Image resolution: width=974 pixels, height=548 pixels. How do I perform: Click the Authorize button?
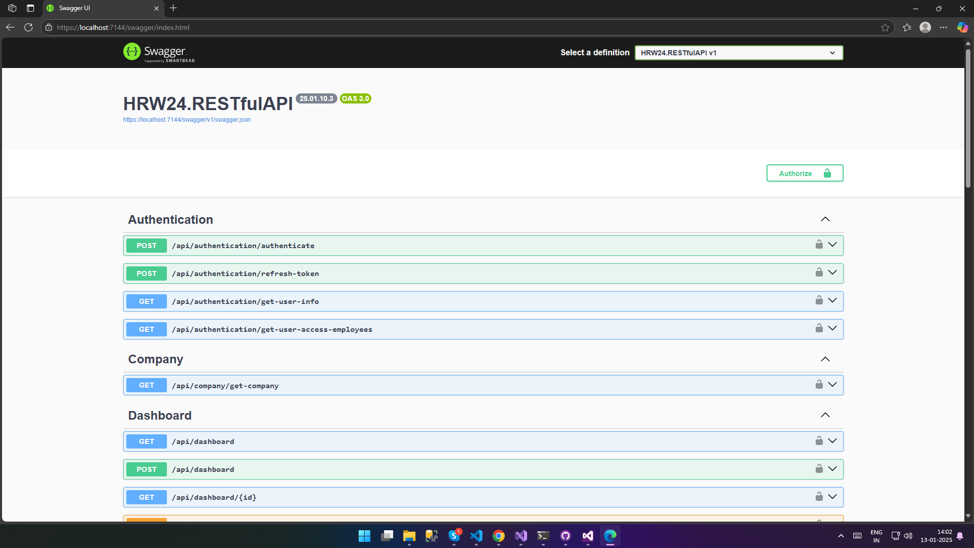coord(805,174)
